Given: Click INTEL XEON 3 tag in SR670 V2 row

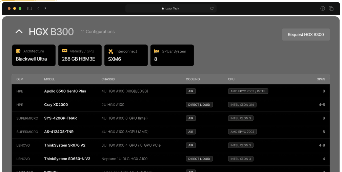Looking at the screenshot, I should pyautogui.click(x=241, y=145).
